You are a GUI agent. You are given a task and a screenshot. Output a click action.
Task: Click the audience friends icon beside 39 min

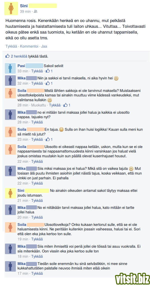pos(35,12)
